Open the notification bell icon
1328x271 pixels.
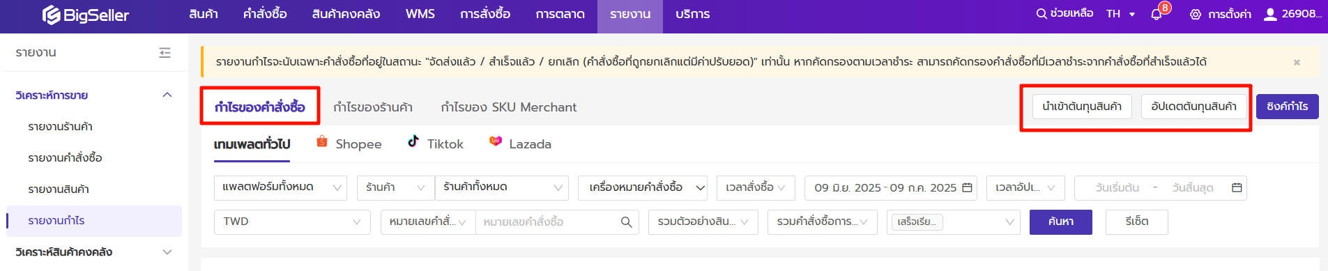click(x=1157, y=15)
